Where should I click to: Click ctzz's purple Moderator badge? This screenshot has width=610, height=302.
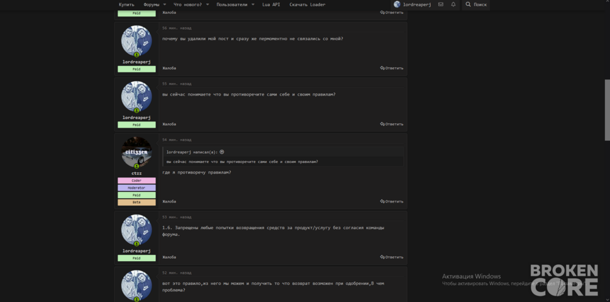click(x=136, y=188)
